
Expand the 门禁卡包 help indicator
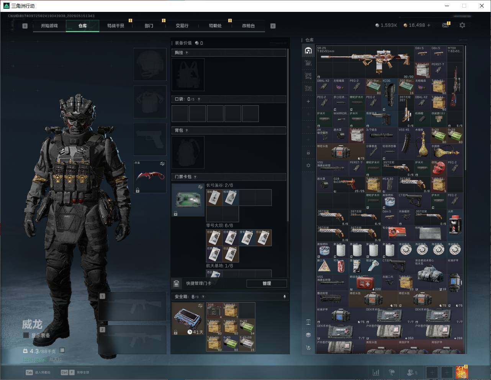pos(195,177)
